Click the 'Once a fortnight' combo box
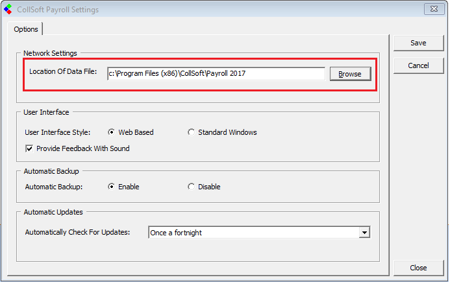This screenshot has width=450, height=282. click(253, 232)
